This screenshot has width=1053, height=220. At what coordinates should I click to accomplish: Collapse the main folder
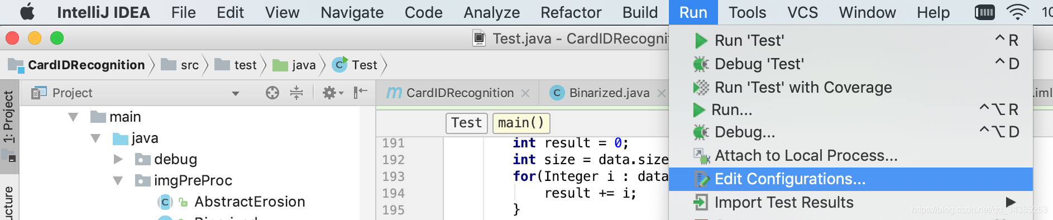(x=73, y=117)
